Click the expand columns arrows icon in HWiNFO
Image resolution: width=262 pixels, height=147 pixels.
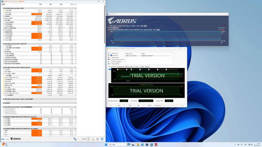(3, 139)
